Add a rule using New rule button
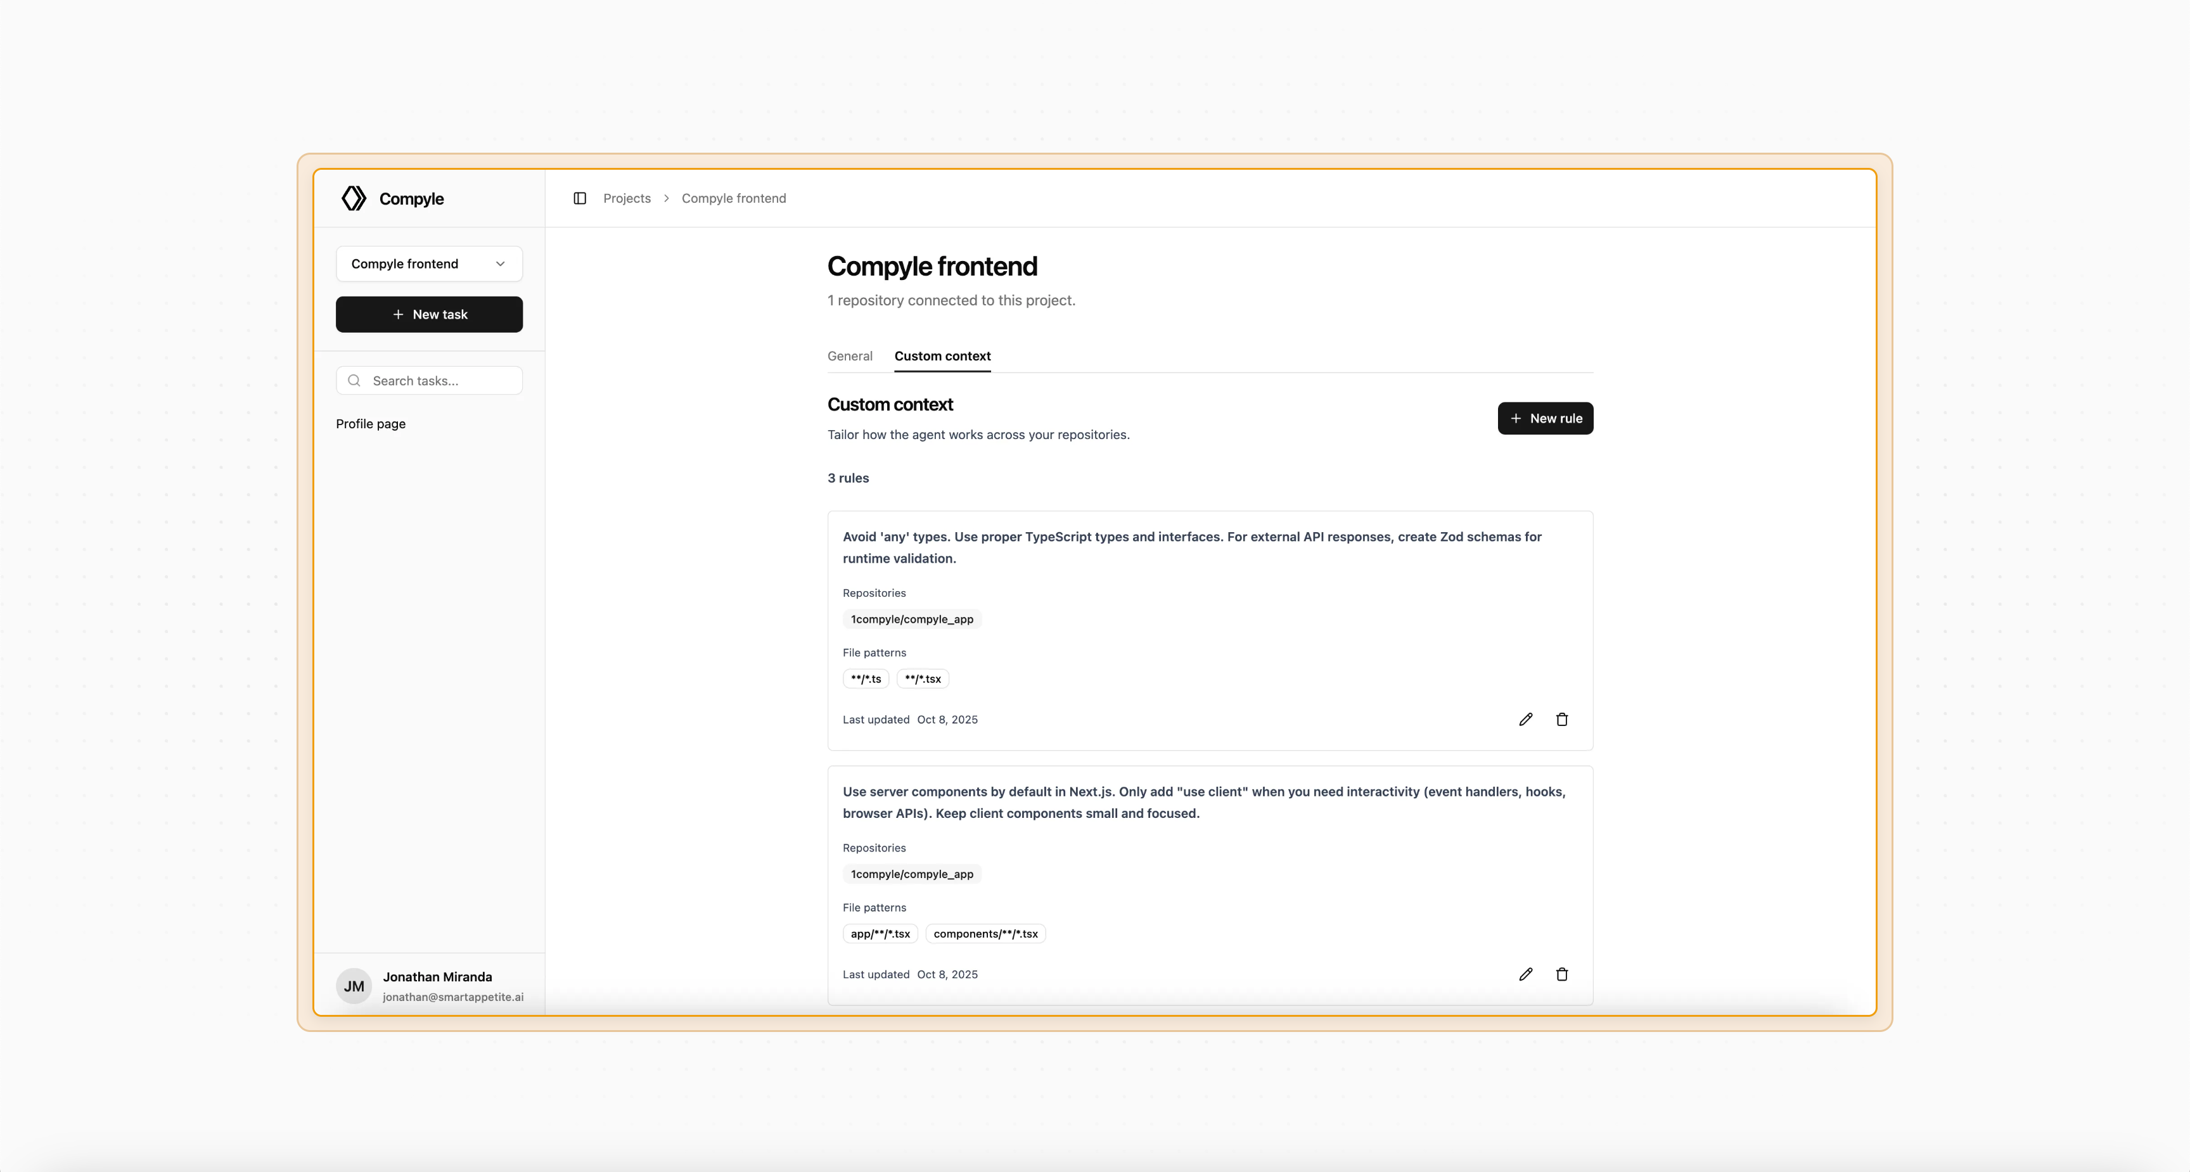Viewport: 2190px width, 1172px height. 1546,418
